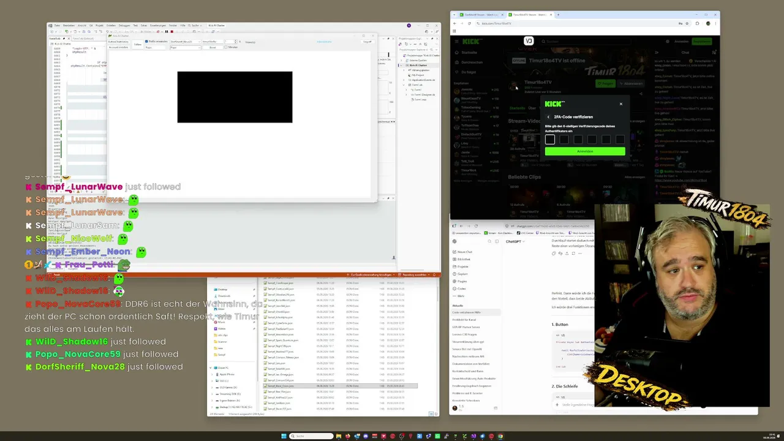Click 'Account erstellen' in Kick AI Chatter
Screen dimensions: 784x441
(119, 47)
